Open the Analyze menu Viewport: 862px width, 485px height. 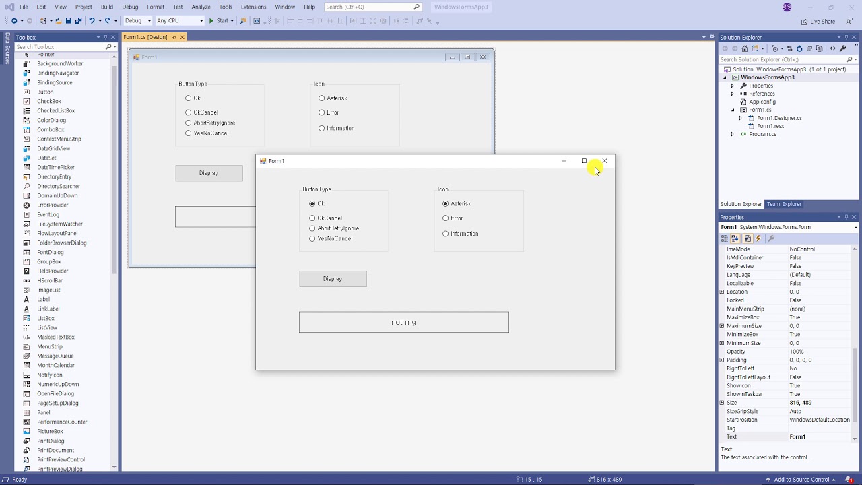pos(201,7)
